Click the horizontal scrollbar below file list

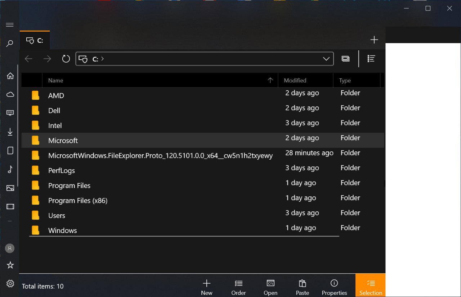point(184,237)
